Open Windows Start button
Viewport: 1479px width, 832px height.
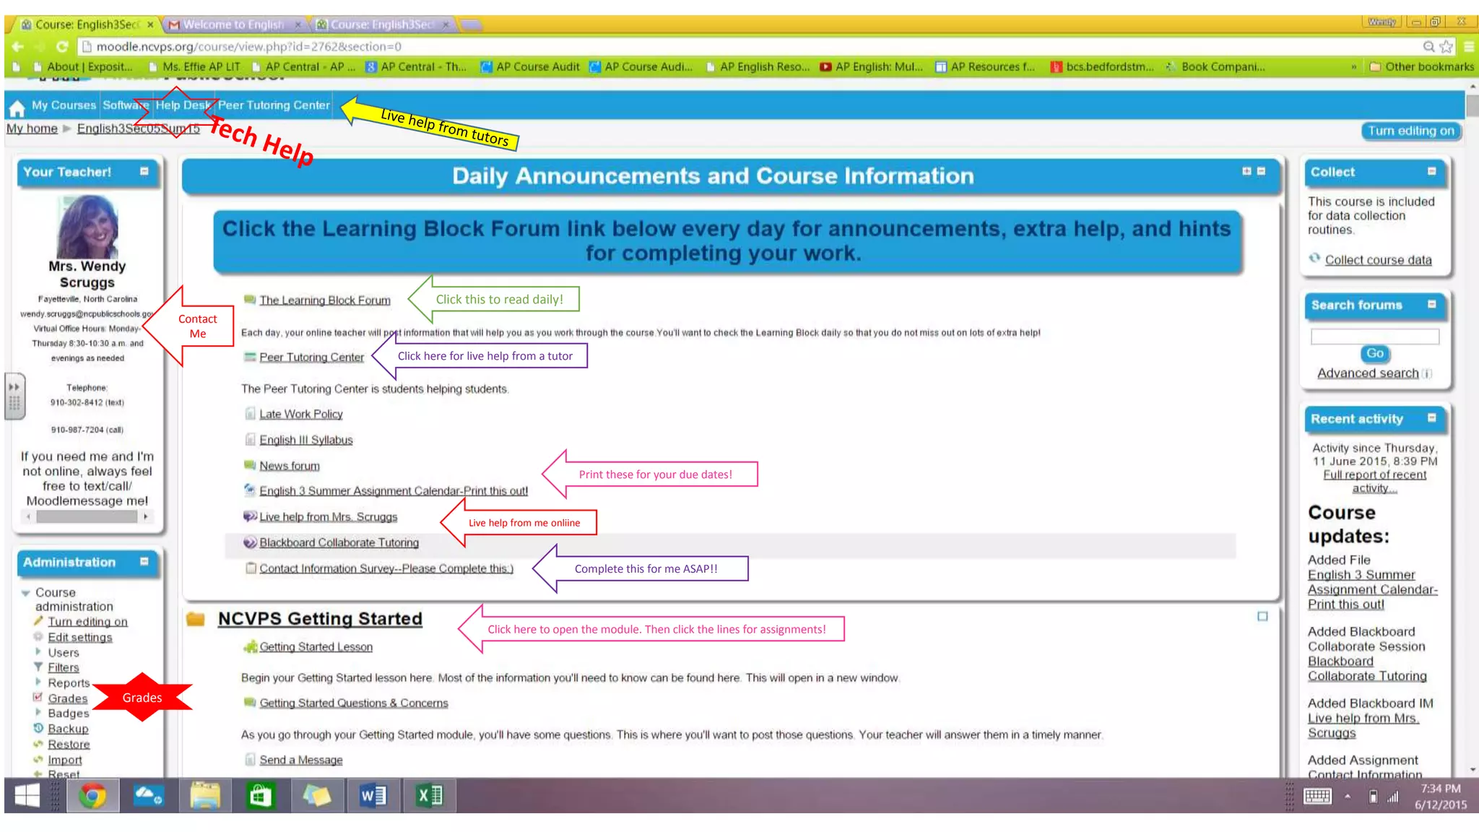(27, 795)
